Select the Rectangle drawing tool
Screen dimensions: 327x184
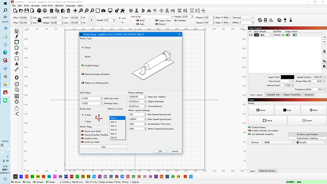click(x=17, y=42)
